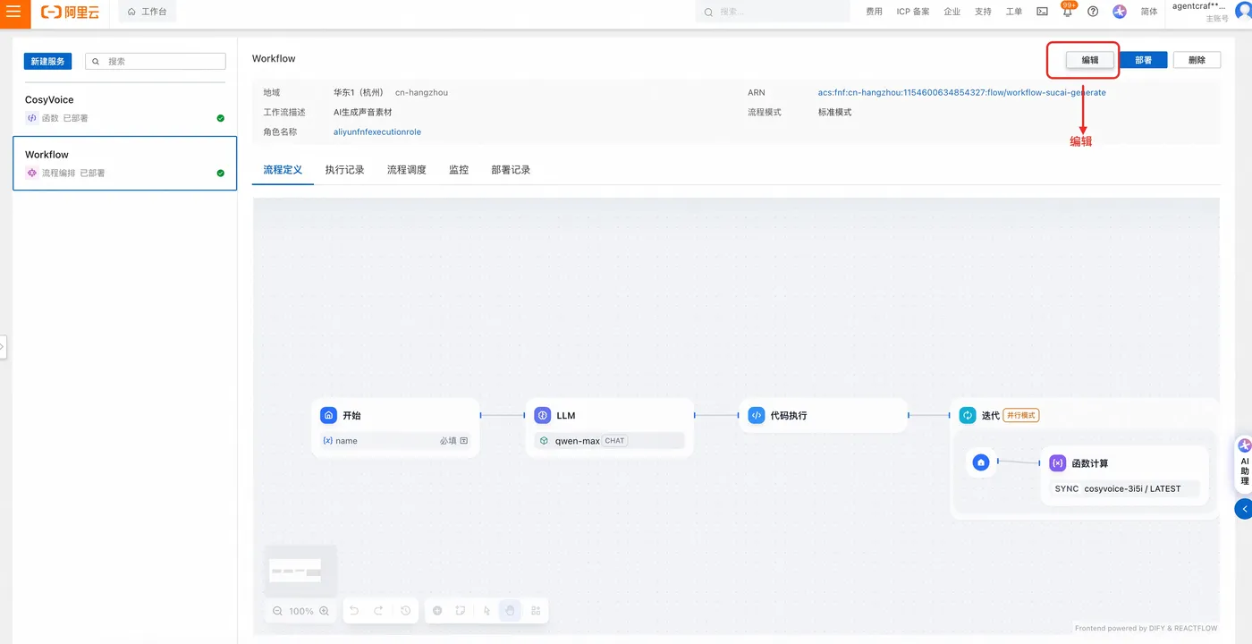Open the orange hamburger navigation menu
The height and width of the screenshot is (644, 1252).
(x=13, y=13)
